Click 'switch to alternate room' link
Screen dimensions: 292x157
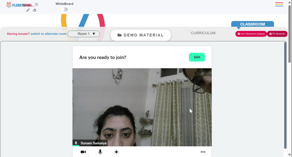[x=48, y=34]
